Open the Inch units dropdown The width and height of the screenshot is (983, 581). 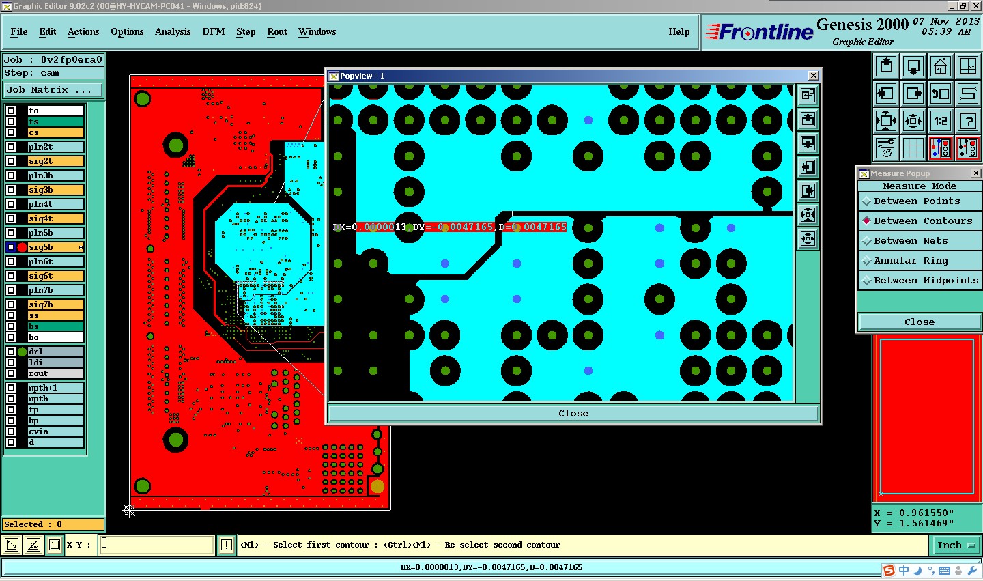pos(956,545)
